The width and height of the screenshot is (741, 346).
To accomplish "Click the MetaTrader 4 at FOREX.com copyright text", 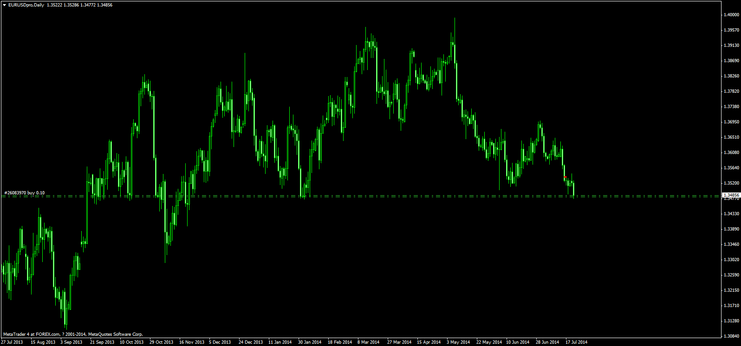I will (x=73, y=334).
